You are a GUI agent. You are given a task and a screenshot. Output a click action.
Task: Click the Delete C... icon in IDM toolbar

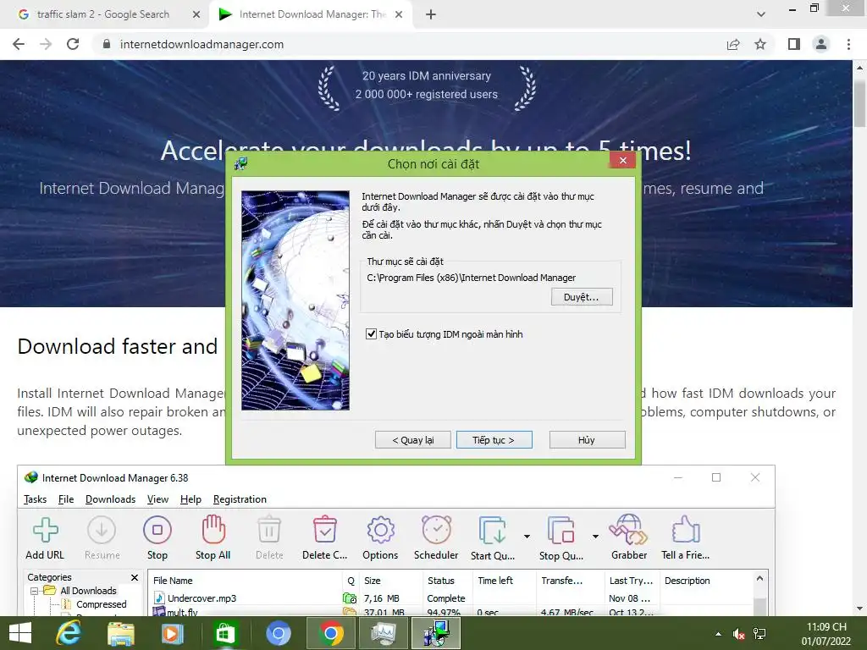coord(324,530)
